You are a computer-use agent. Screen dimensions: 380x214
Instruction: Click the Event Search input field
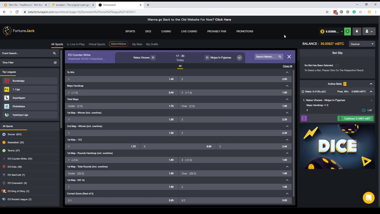click(26, 53)
